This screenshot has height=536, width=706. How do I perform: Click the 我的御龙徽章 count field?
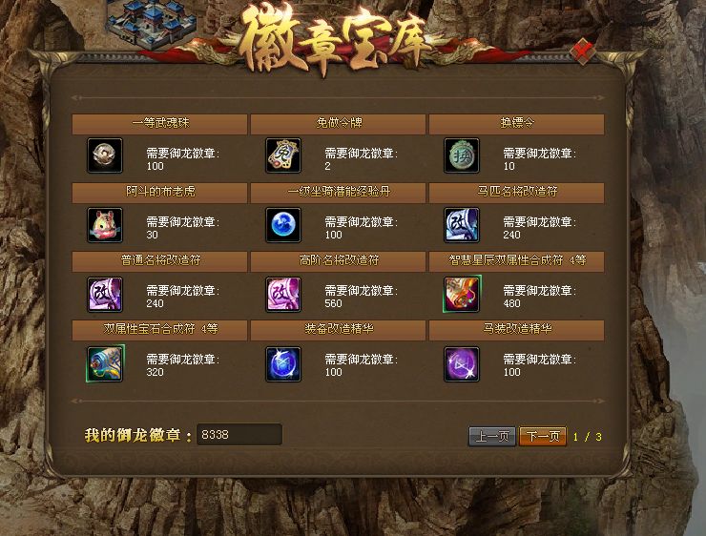coord(239,434)
